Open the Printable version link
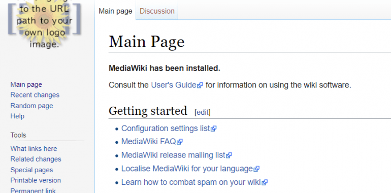 coord(36,180)
